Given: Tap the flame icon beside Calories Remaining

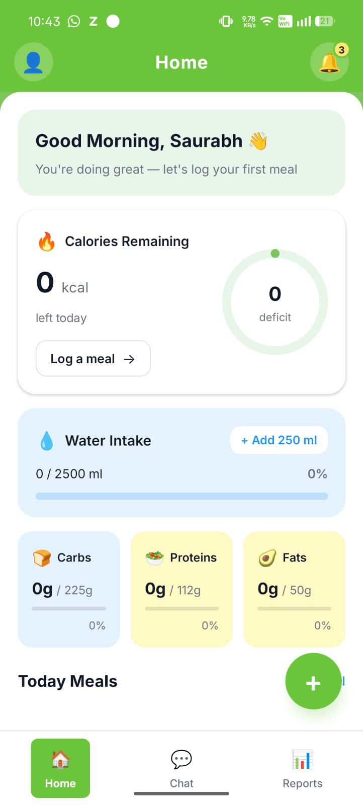Looking at the screenshot, I should coord(46,242).
